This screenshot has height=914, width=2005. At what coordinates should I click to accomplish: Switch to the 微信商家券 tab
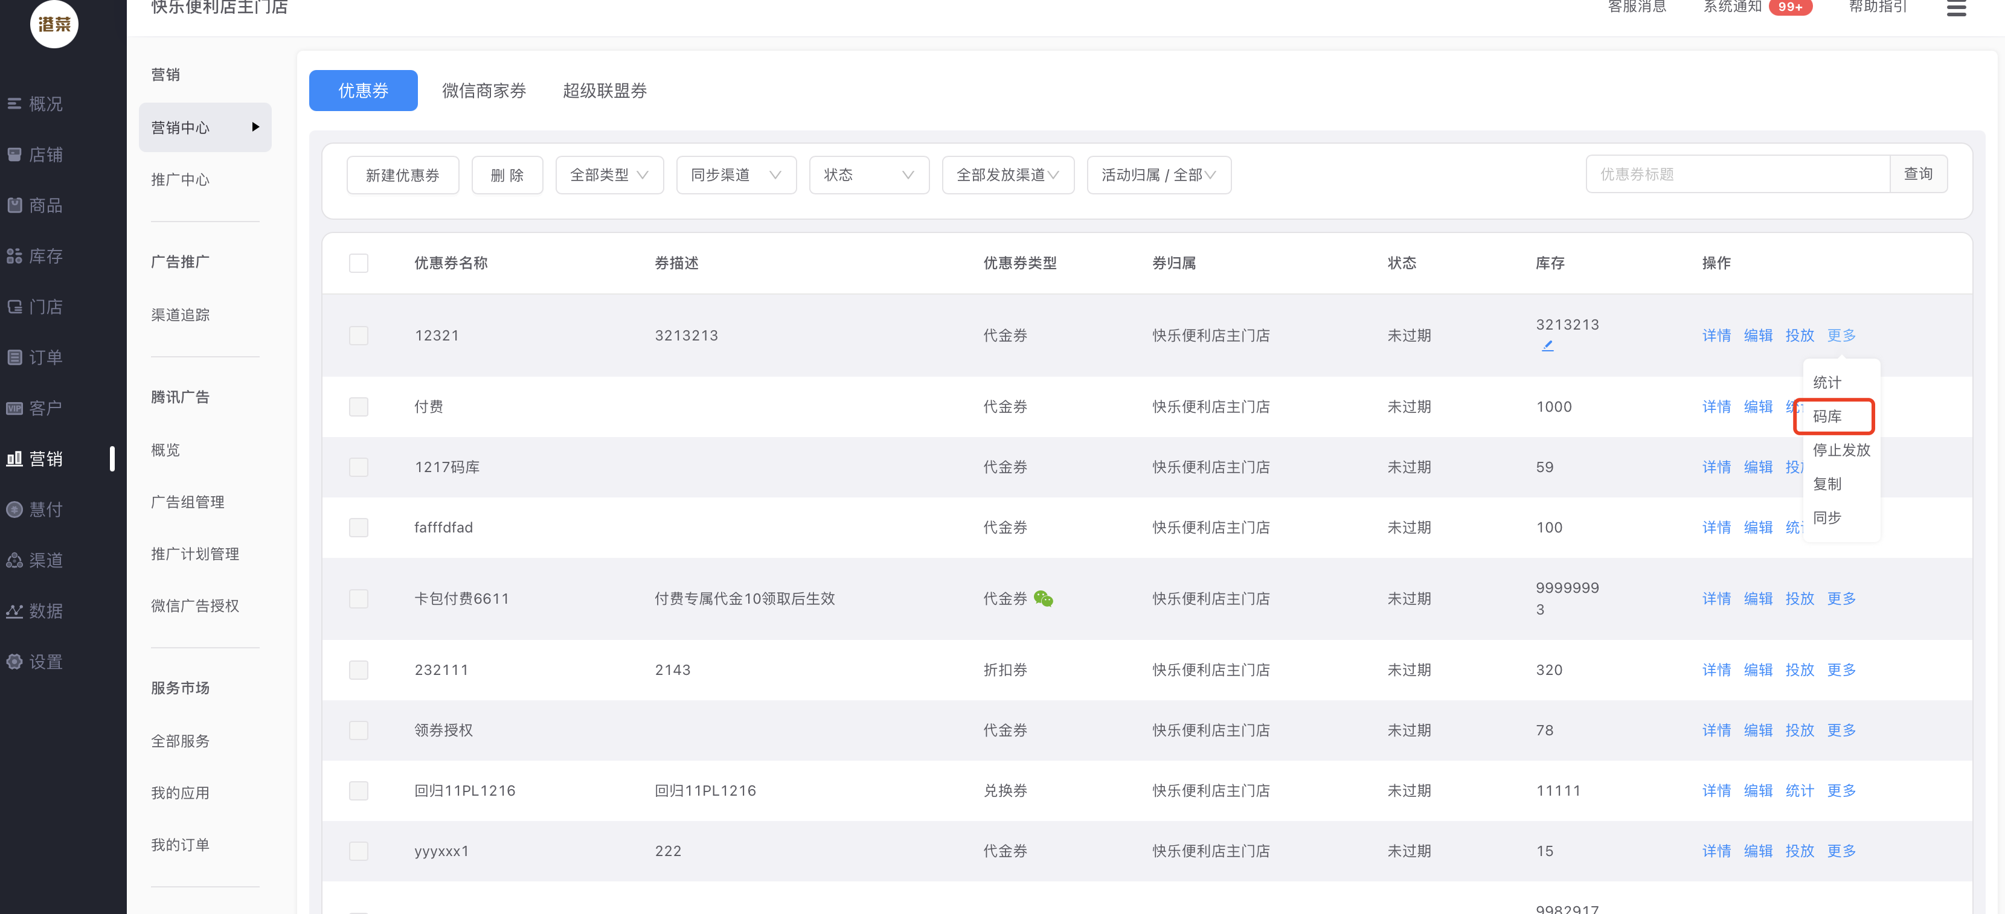[483, 91]
